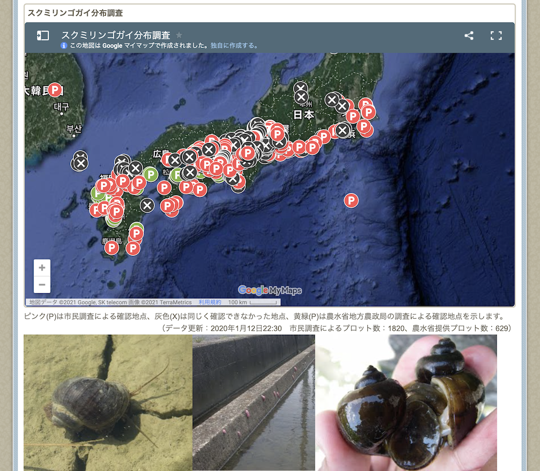Screen dimensions: 540x471
Task: Share the map via share icon
Action: (x=469, y=36)
